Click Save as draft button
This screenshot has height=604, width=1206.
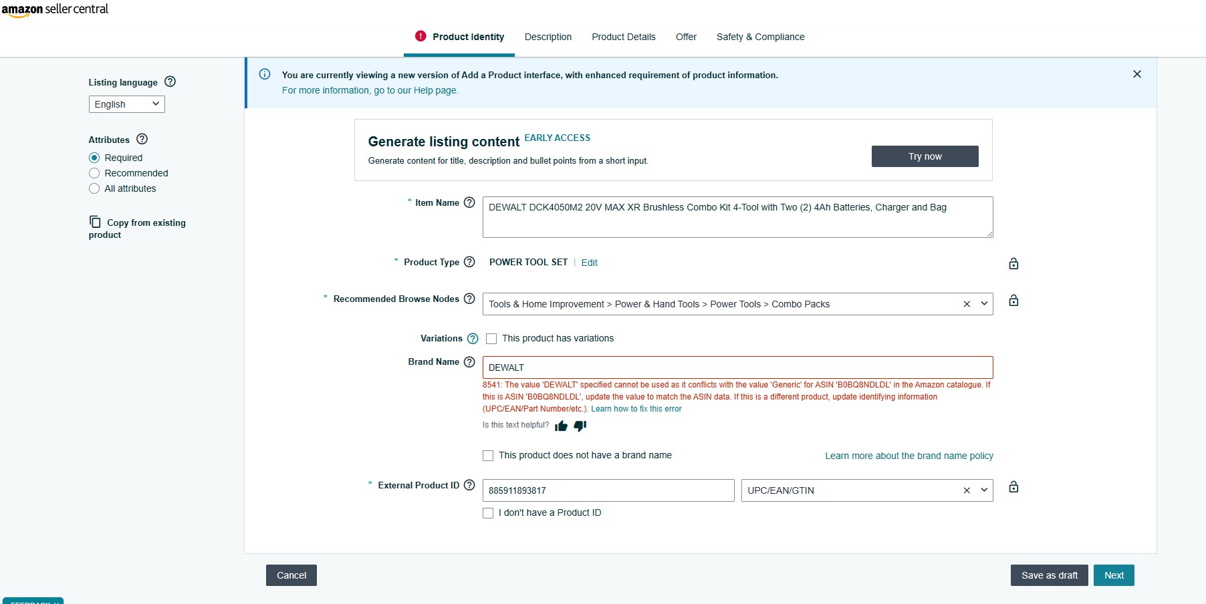(1050, 575)
